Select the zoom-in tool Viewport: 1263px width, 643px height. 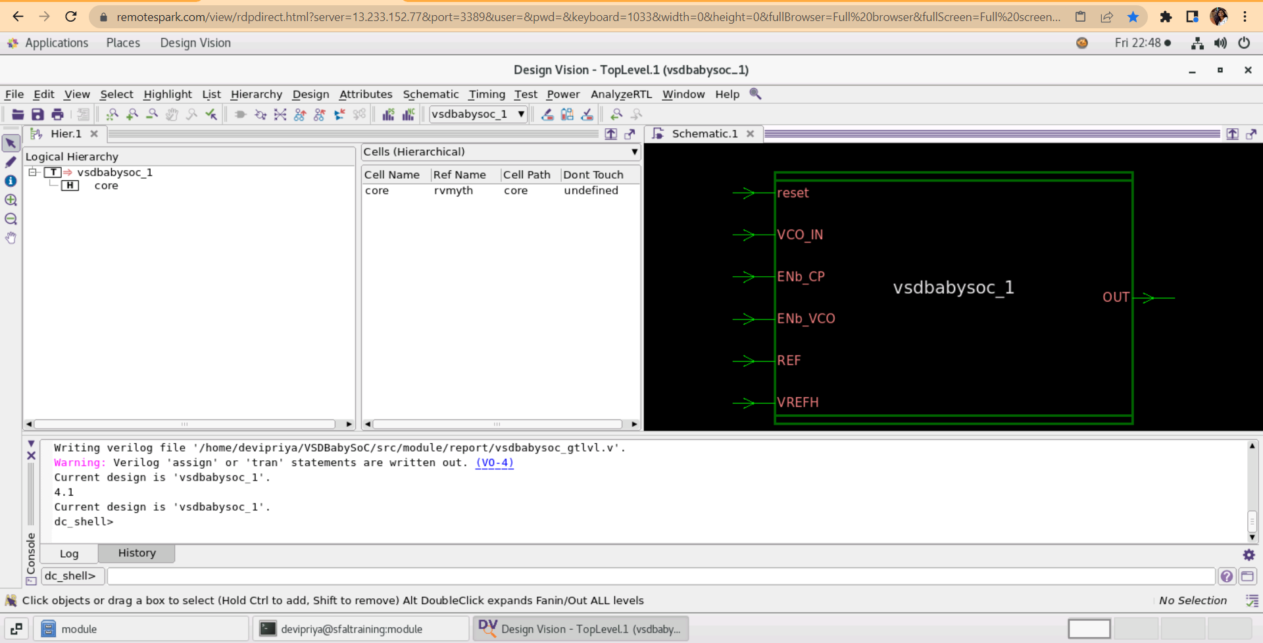[x=11, y=200]
